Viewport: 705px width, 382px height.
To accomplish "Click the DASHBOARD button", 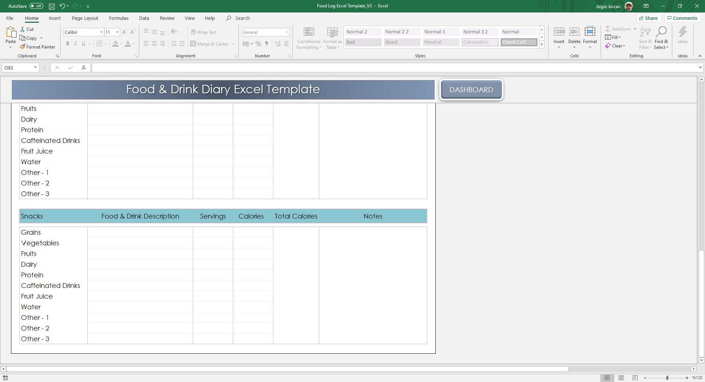I will pos(471,89).
